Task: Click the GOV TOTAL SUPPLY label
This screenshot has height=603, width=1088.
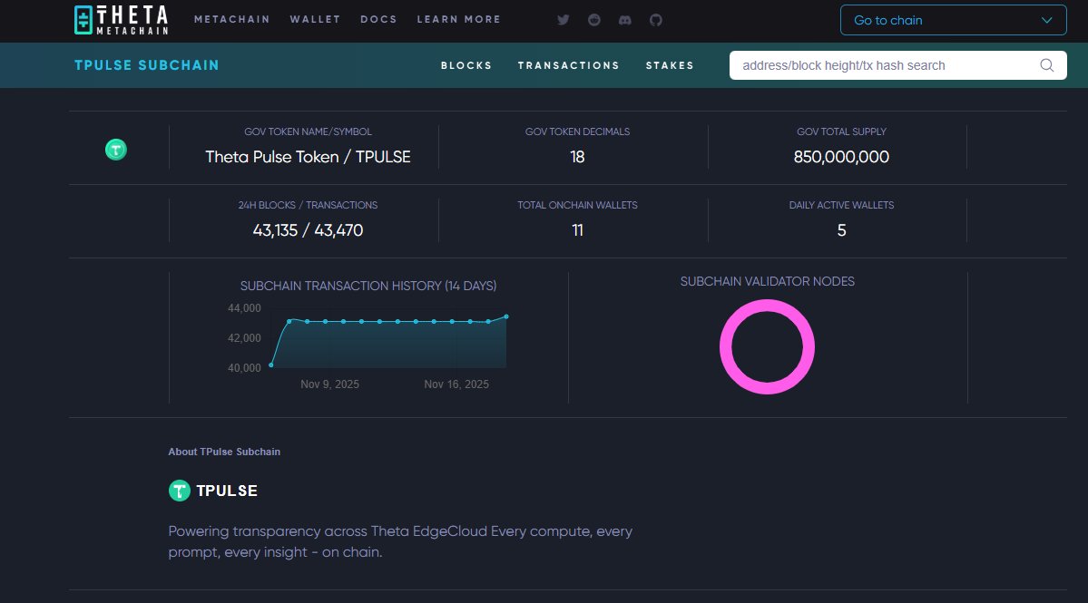Action: click(841, 131)
